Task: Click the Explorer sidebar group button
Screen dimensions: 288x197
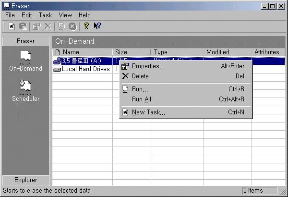Action: click(26, 180)
